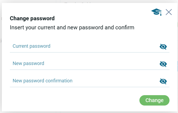The height and width of the screenshot is (113, 178).
Task: Unhide the New password confirmation entry
Action: (163, 81)
